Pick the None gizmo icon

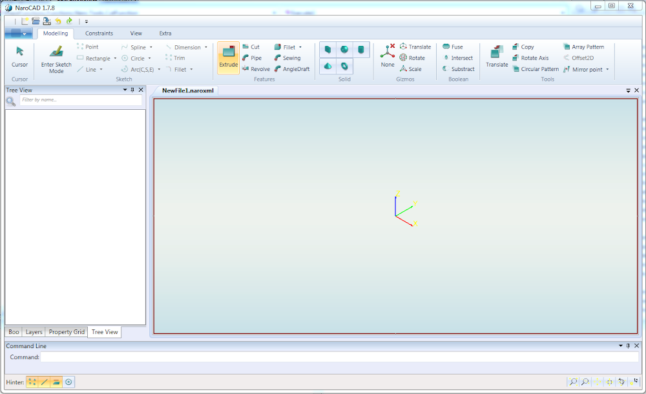pyautogui.click(x=387, y=50)
